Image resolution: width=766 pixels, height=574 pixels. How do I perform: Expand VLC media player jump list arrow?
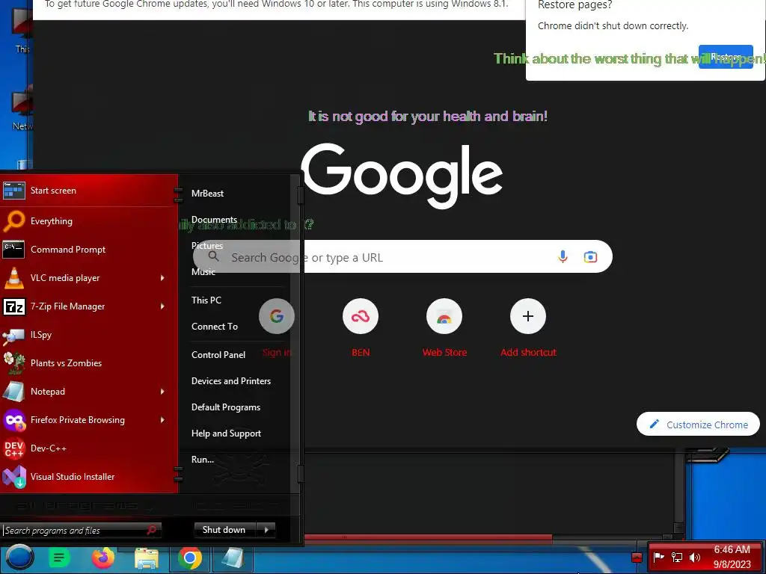coord(162,278)
